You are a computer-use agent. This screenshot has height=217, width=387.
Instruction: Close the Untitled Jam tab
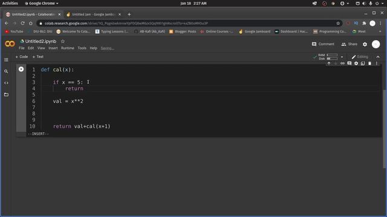pos(120,14)
